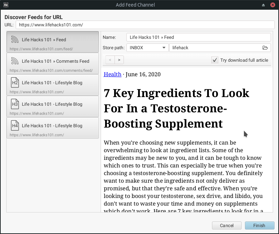Toggle Try download full article checkbox

(215, 60)
